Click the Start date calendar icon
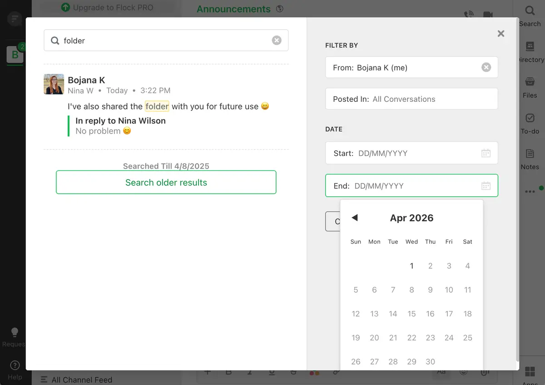 tap(486, 153)
